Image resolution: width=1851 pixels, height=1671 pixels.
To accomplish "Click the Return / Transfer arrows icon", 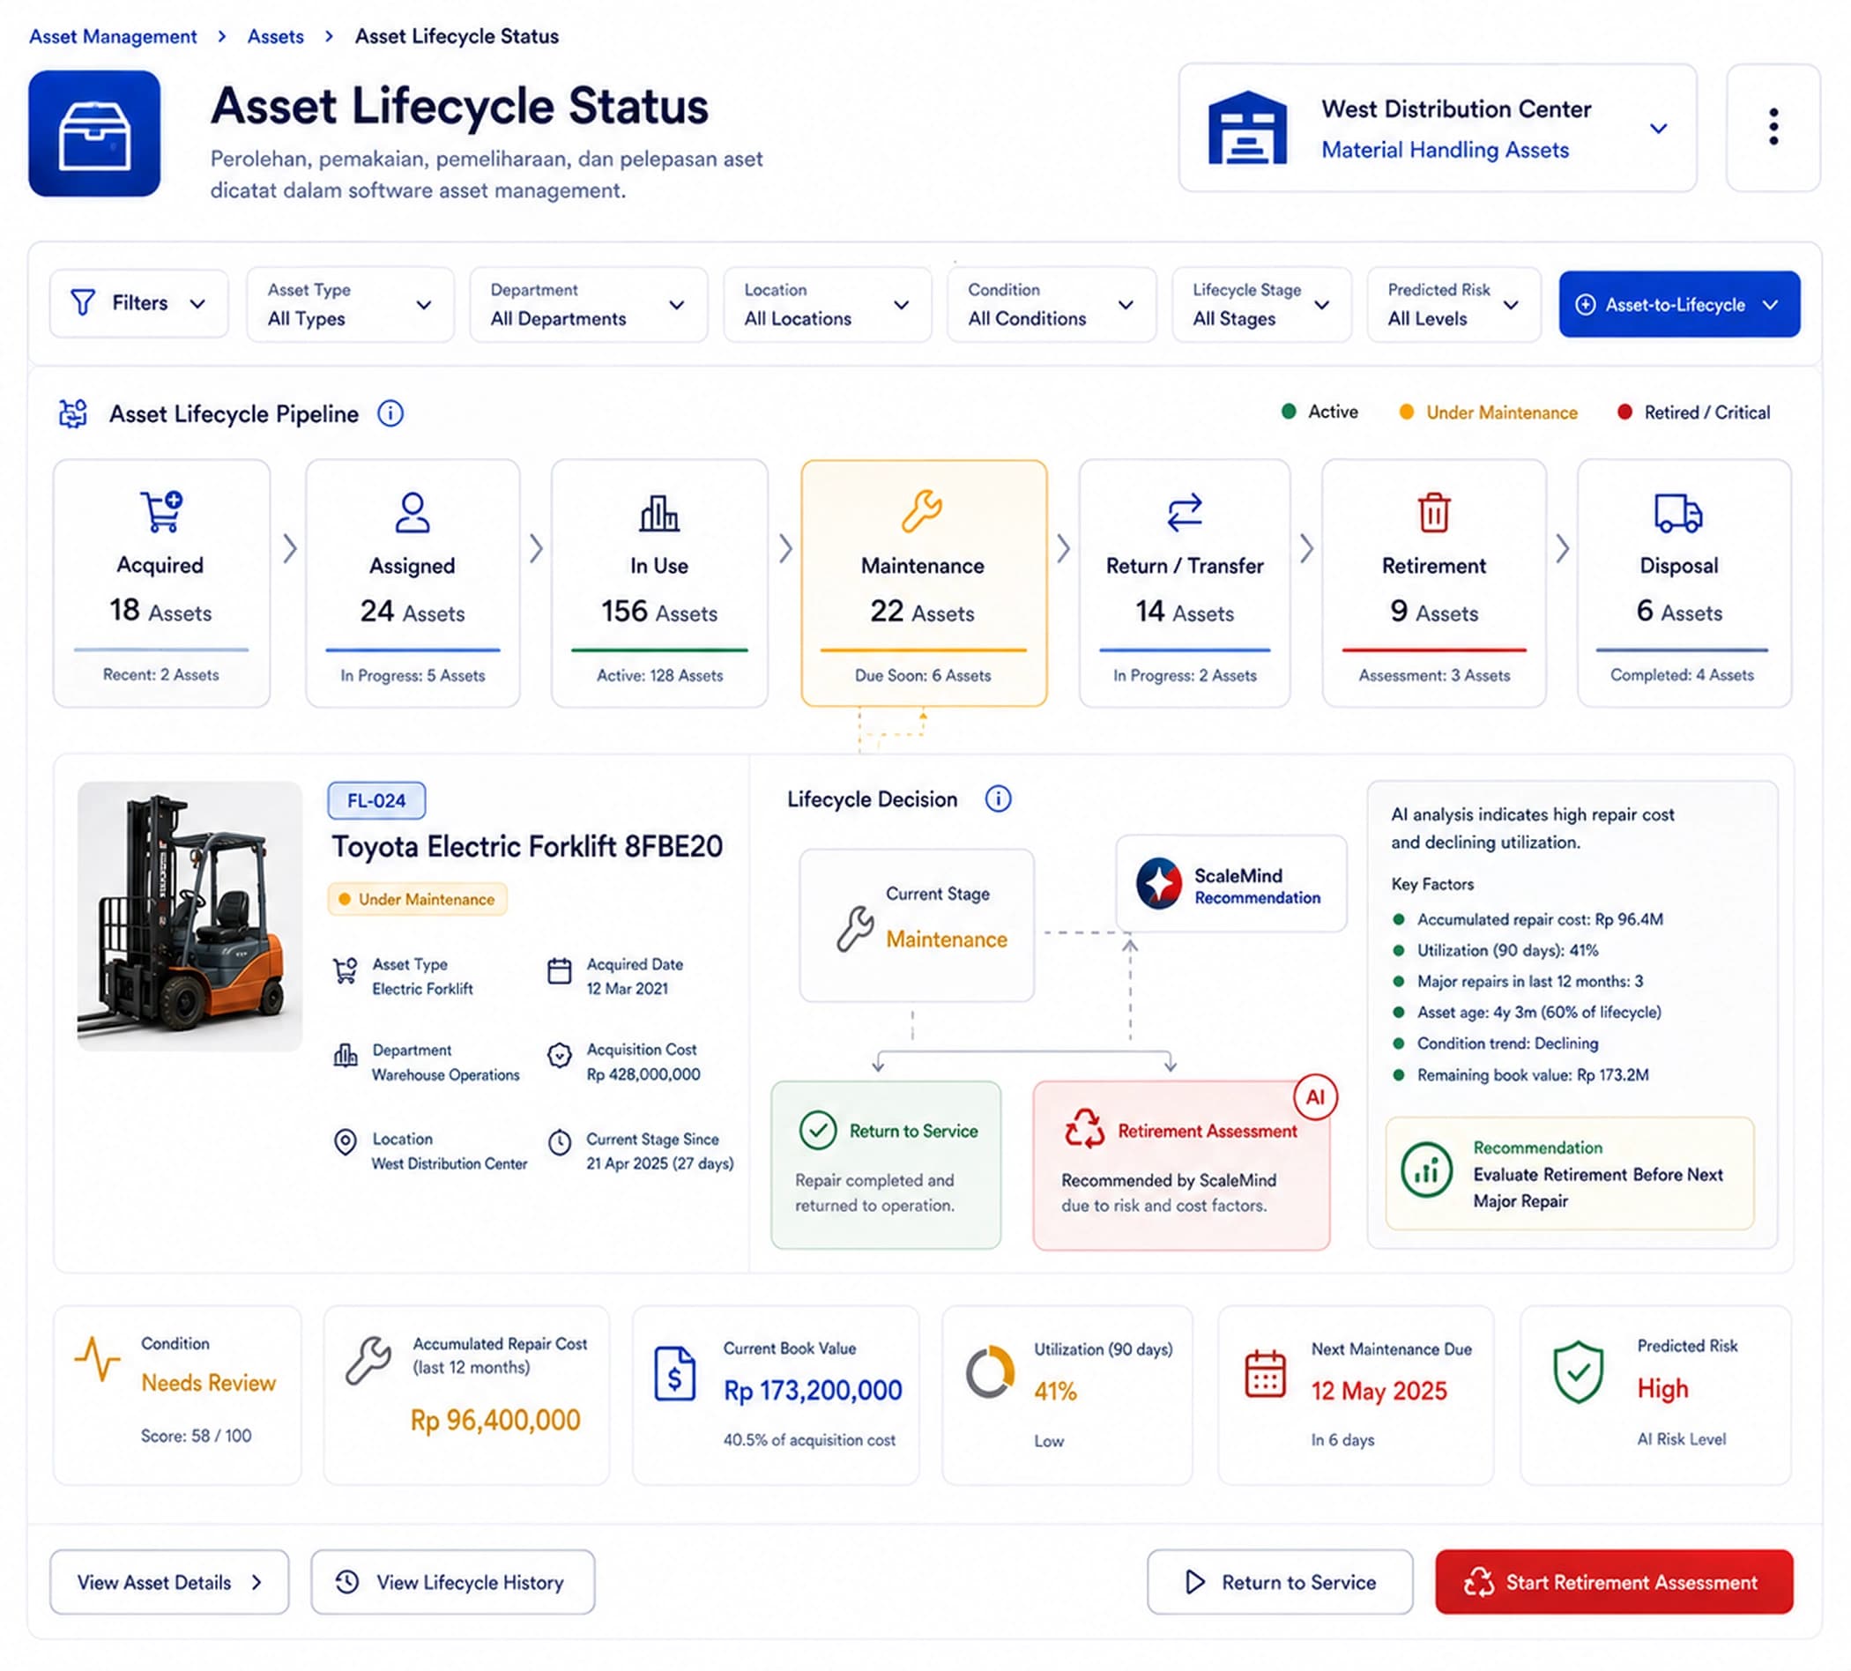I will tap(1185, 512).
